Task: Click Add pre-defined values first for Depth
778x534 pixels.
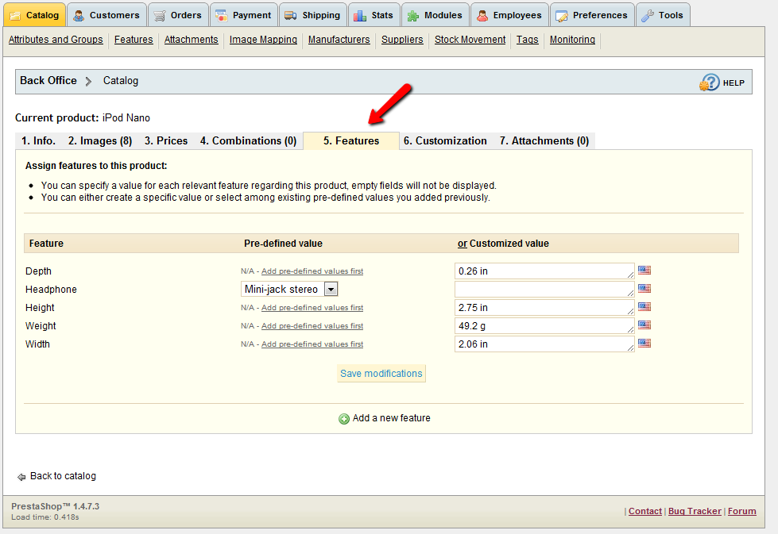Action: pos(312,271)
